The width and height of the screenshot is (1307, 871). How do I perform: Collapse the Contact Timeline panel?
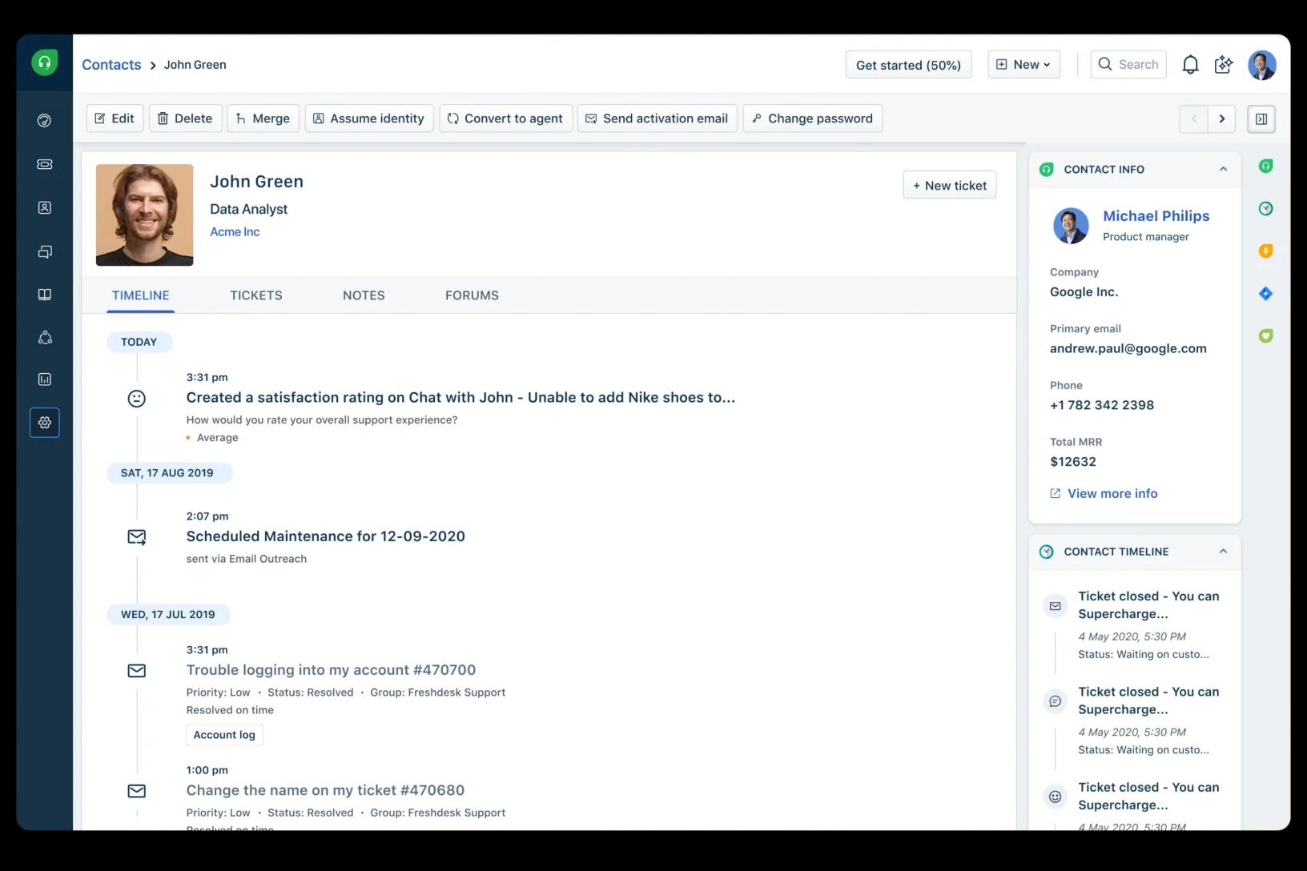[x=1223, y=552]
